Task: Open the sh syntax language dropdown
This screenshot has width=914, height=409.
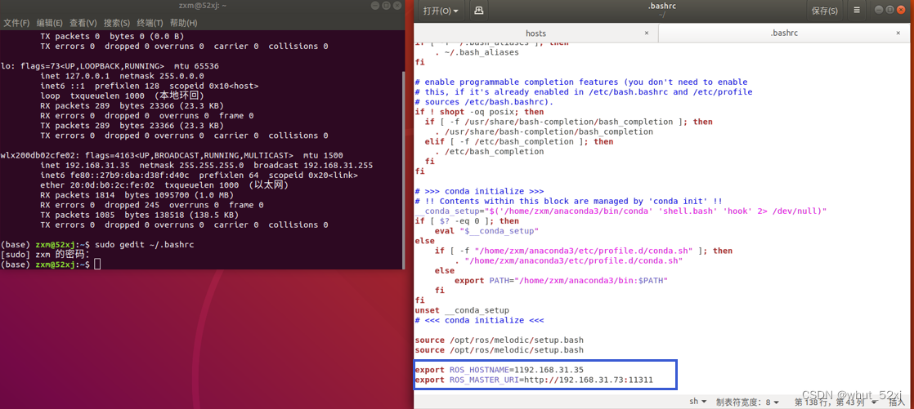Action: (698, 402)
